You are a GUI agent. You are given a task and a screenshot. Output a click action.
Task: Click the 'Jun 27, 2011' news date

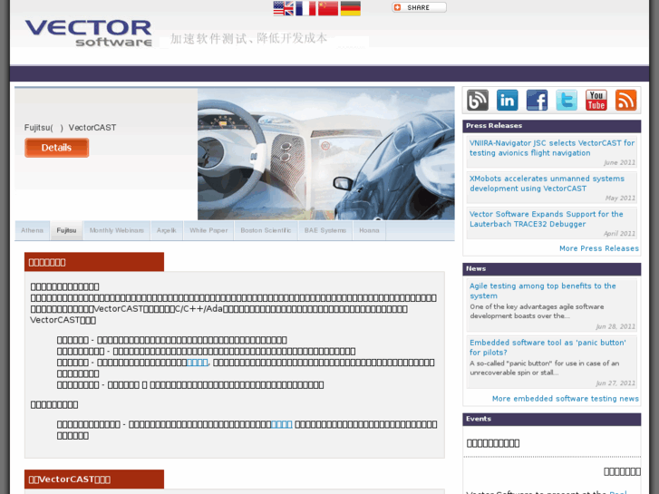(615, 383)
